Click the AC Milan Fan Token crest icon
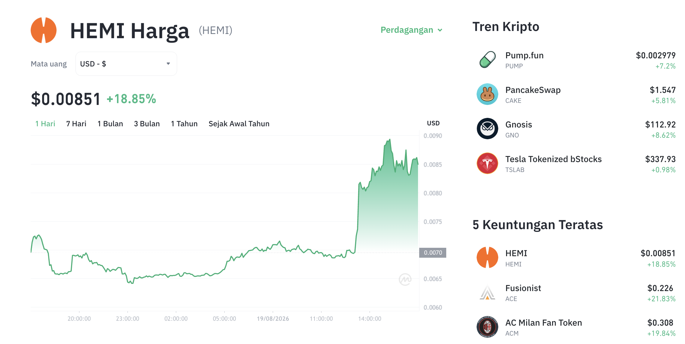The width and height of the screenshot is (685, 344). point(487,327)
